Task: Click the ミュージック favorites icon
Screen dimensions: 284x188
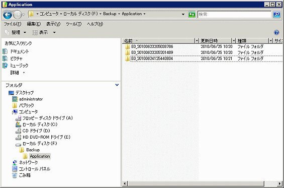Action: point(5,66)
